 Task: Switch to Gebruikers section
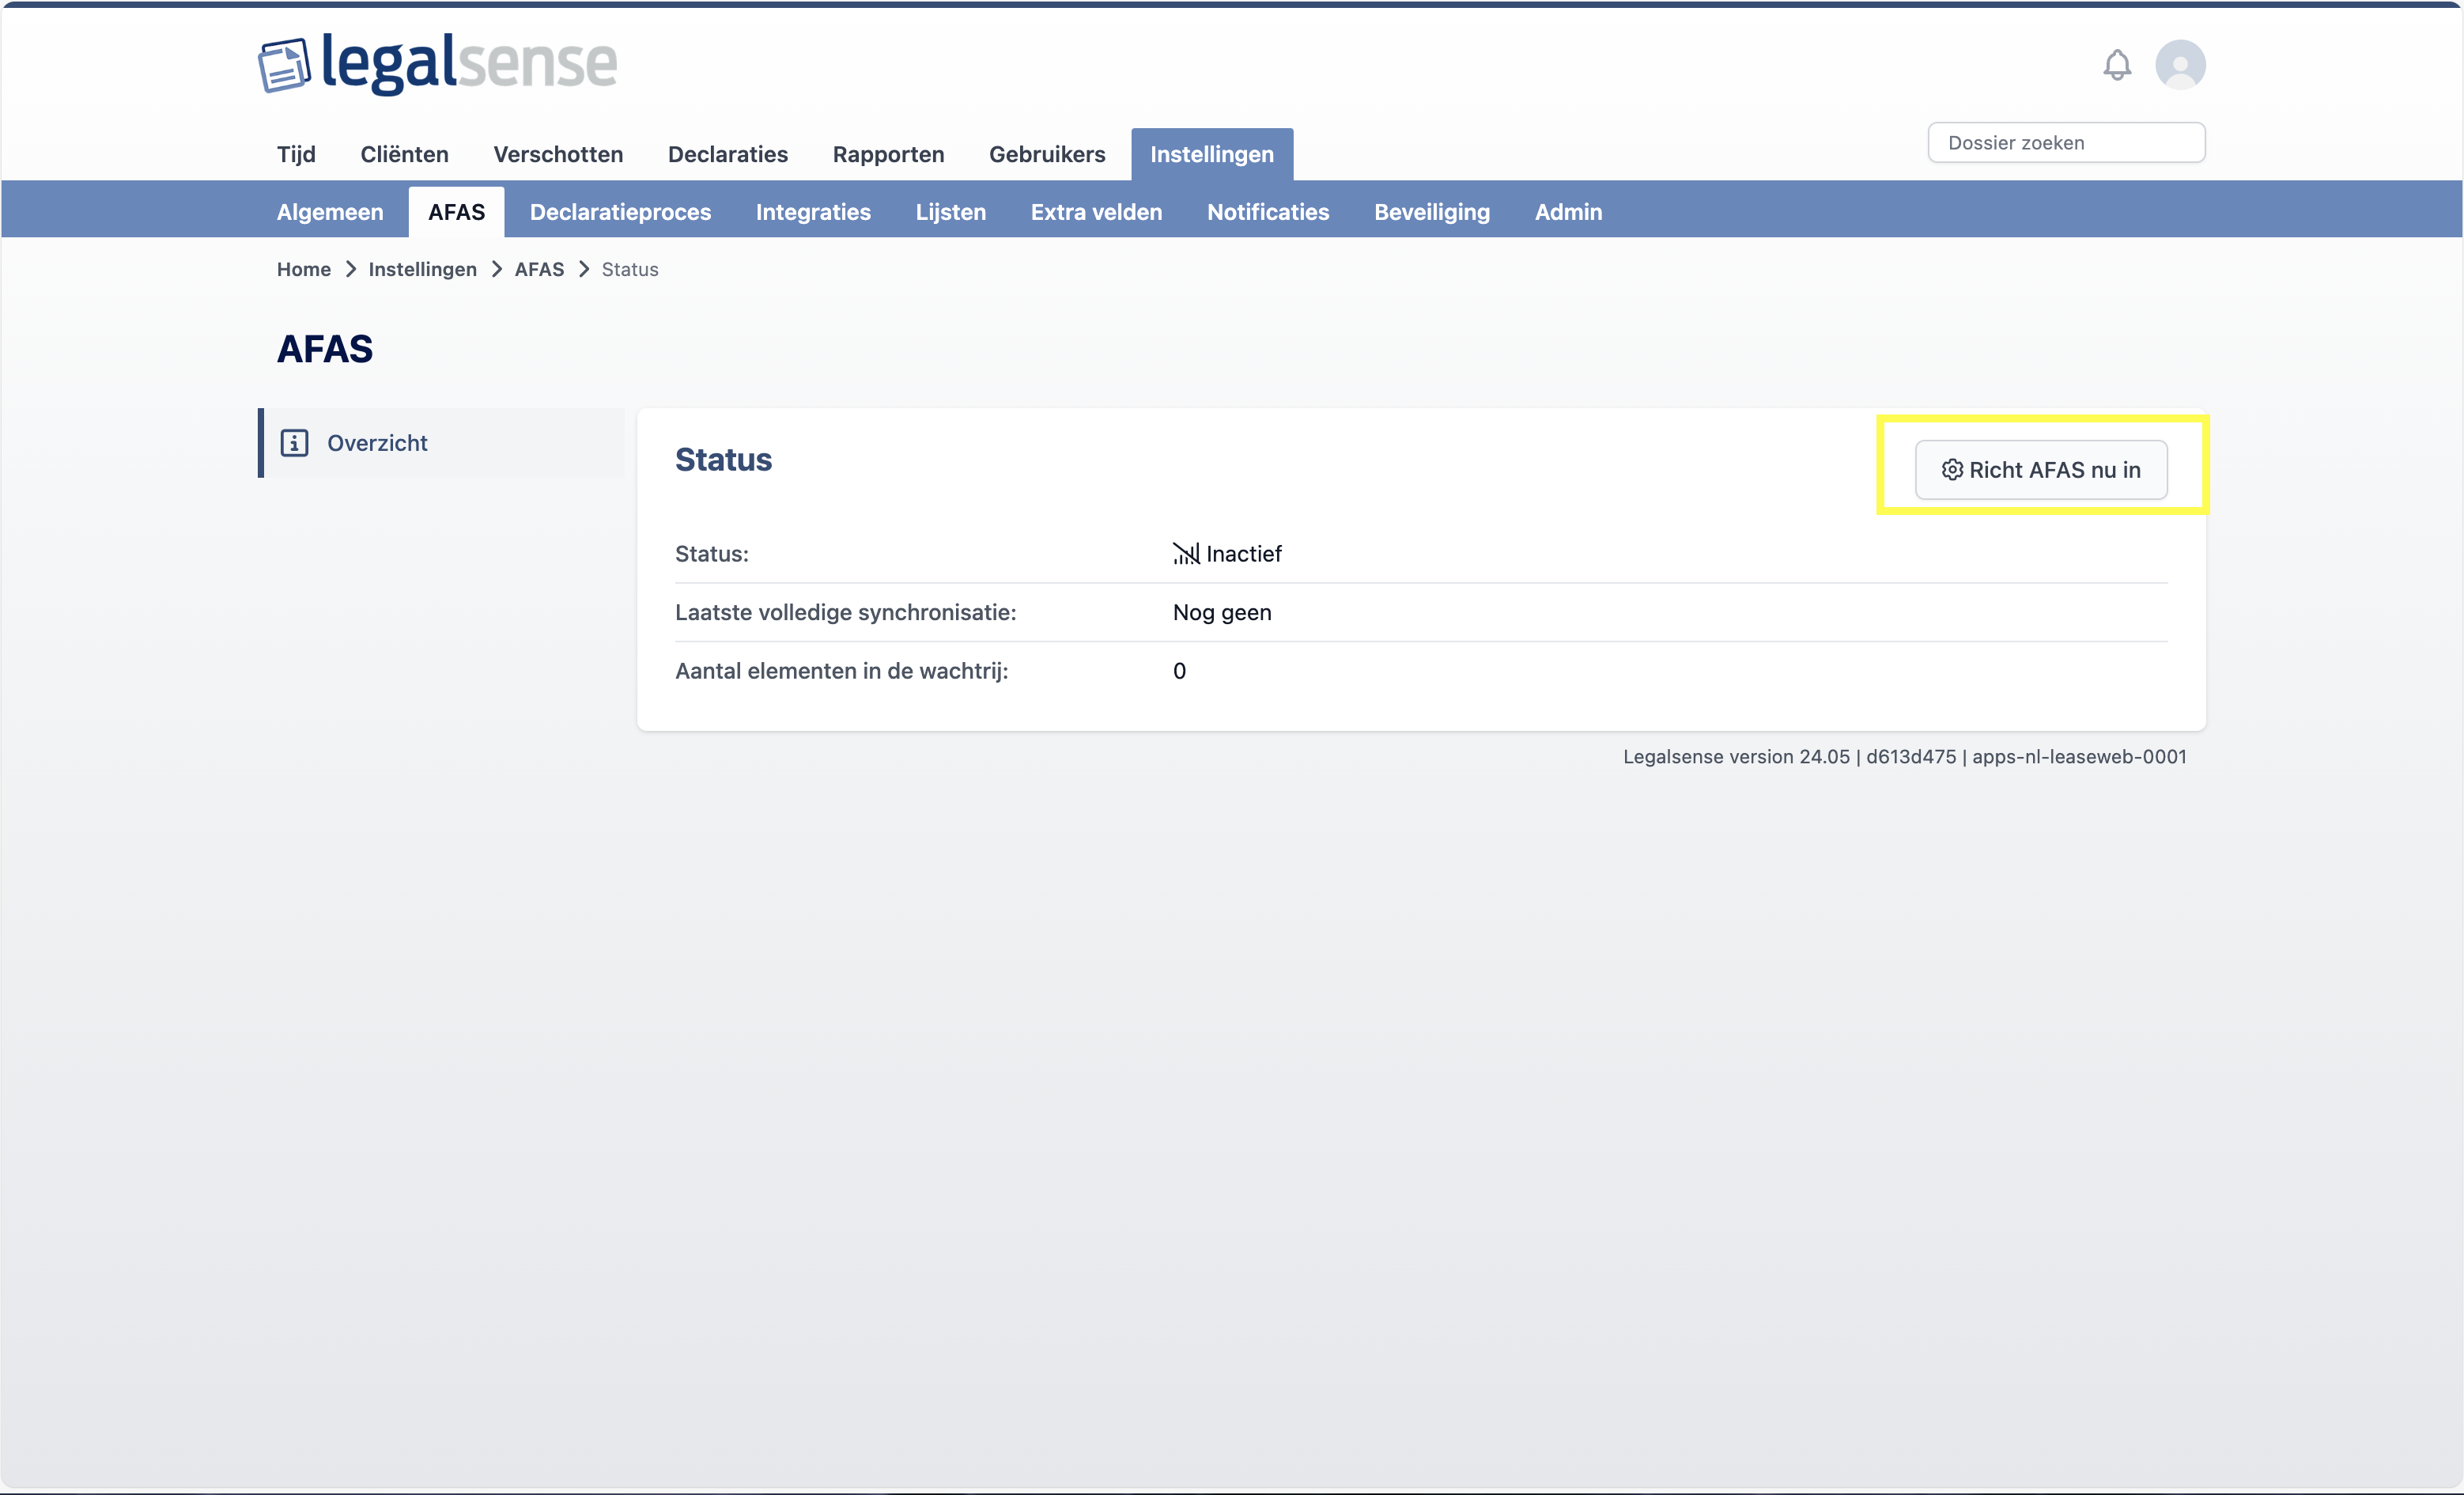(1047, 154)
